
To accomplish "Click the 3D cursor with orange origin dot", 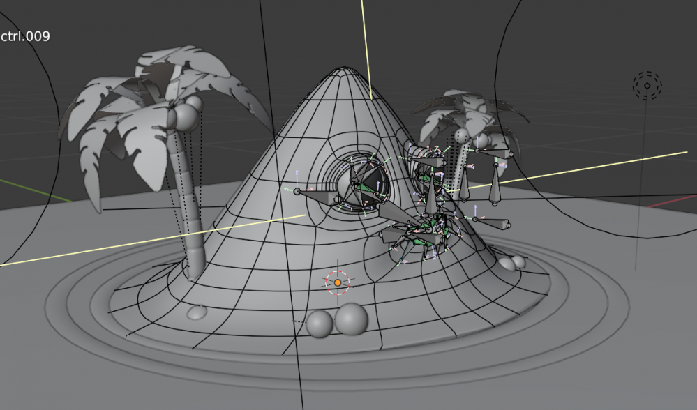I will [x=338, y=282].
